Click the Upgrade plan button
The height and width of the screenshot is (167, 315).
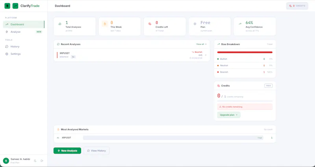[229, 115]
